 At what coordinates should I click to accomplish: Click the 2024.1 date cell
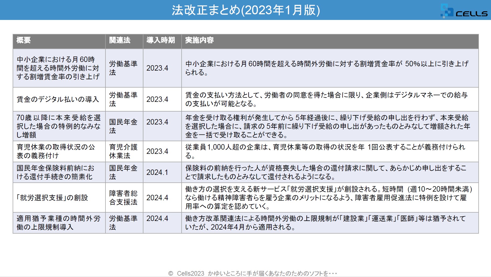162,172
